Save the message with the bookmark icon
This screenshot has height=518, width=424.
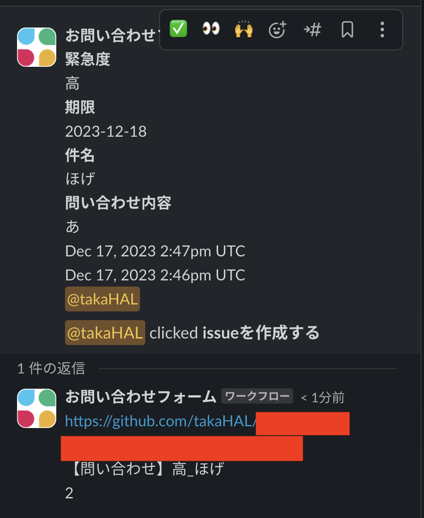click(x=347, y=29)
